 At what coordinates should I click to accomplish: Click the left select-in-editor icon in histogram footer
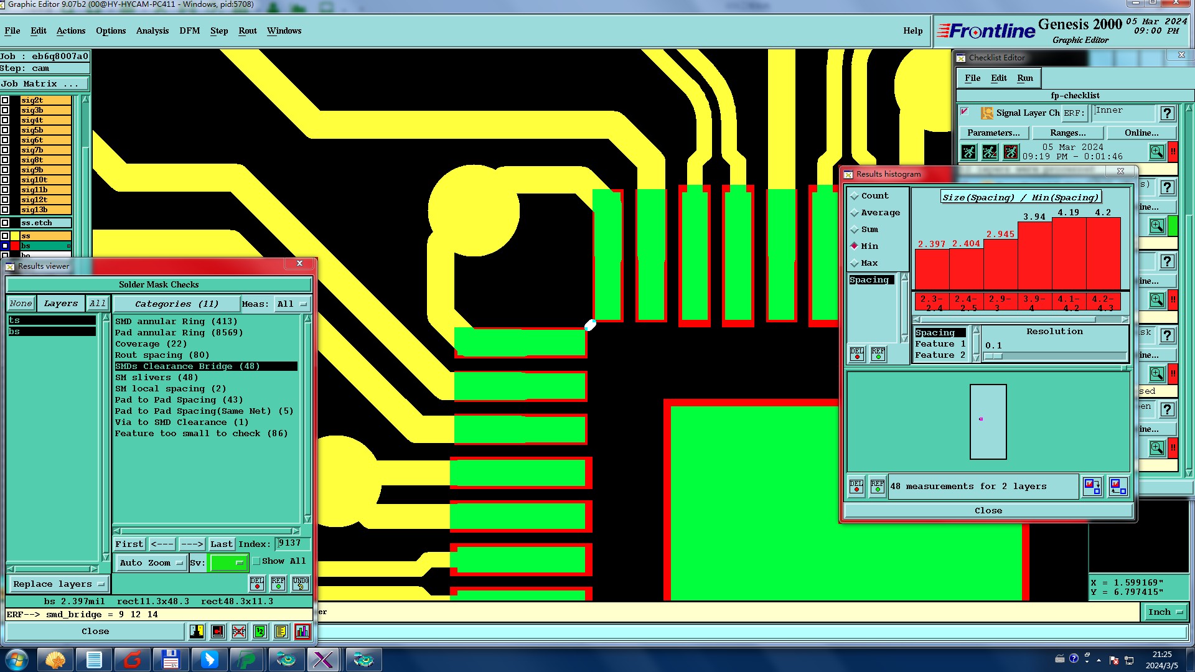point(1092,486)
